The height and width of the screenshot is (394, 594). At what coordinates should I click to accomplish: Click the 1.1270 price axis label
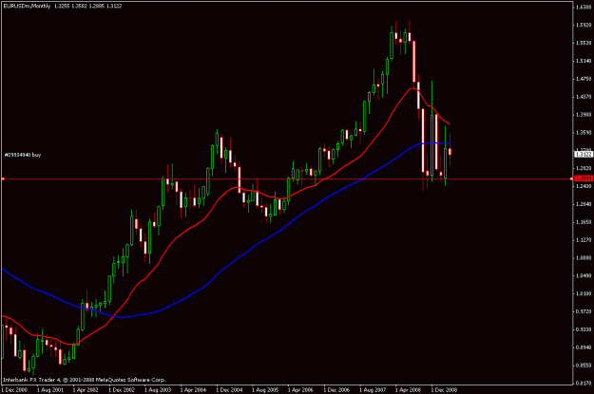click(x=584, y=240)
